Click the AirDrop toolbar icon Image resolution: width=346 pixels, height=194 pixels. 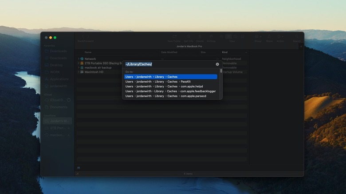coord(211,37)
